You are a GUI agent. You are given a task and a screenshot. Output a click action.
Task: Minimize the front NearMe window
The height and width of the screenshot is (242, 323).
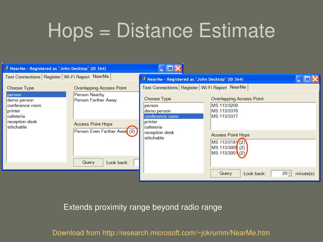300,79
